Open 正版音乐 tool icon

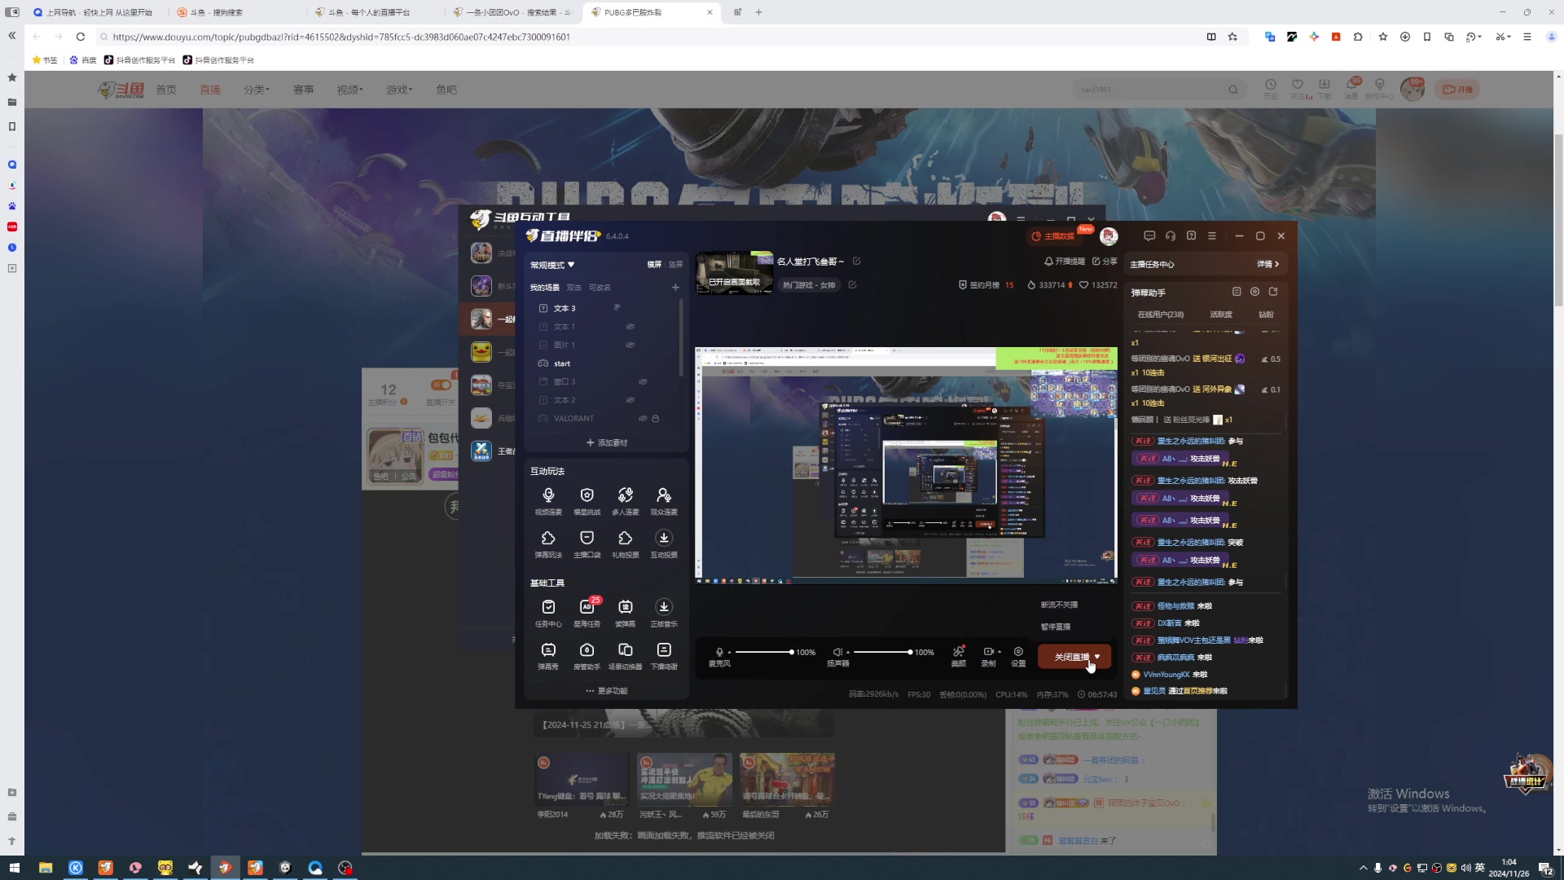pos(664,613)
